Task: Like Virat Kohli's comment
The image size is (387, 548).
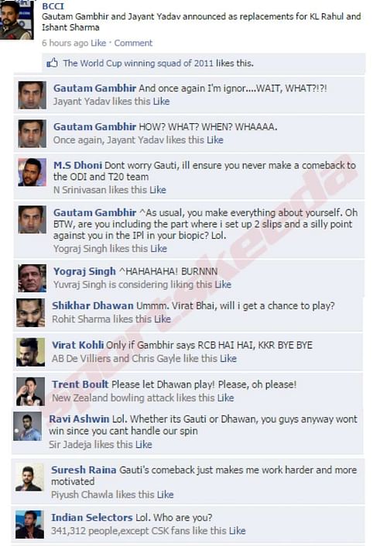Action: tap(228, 359)
